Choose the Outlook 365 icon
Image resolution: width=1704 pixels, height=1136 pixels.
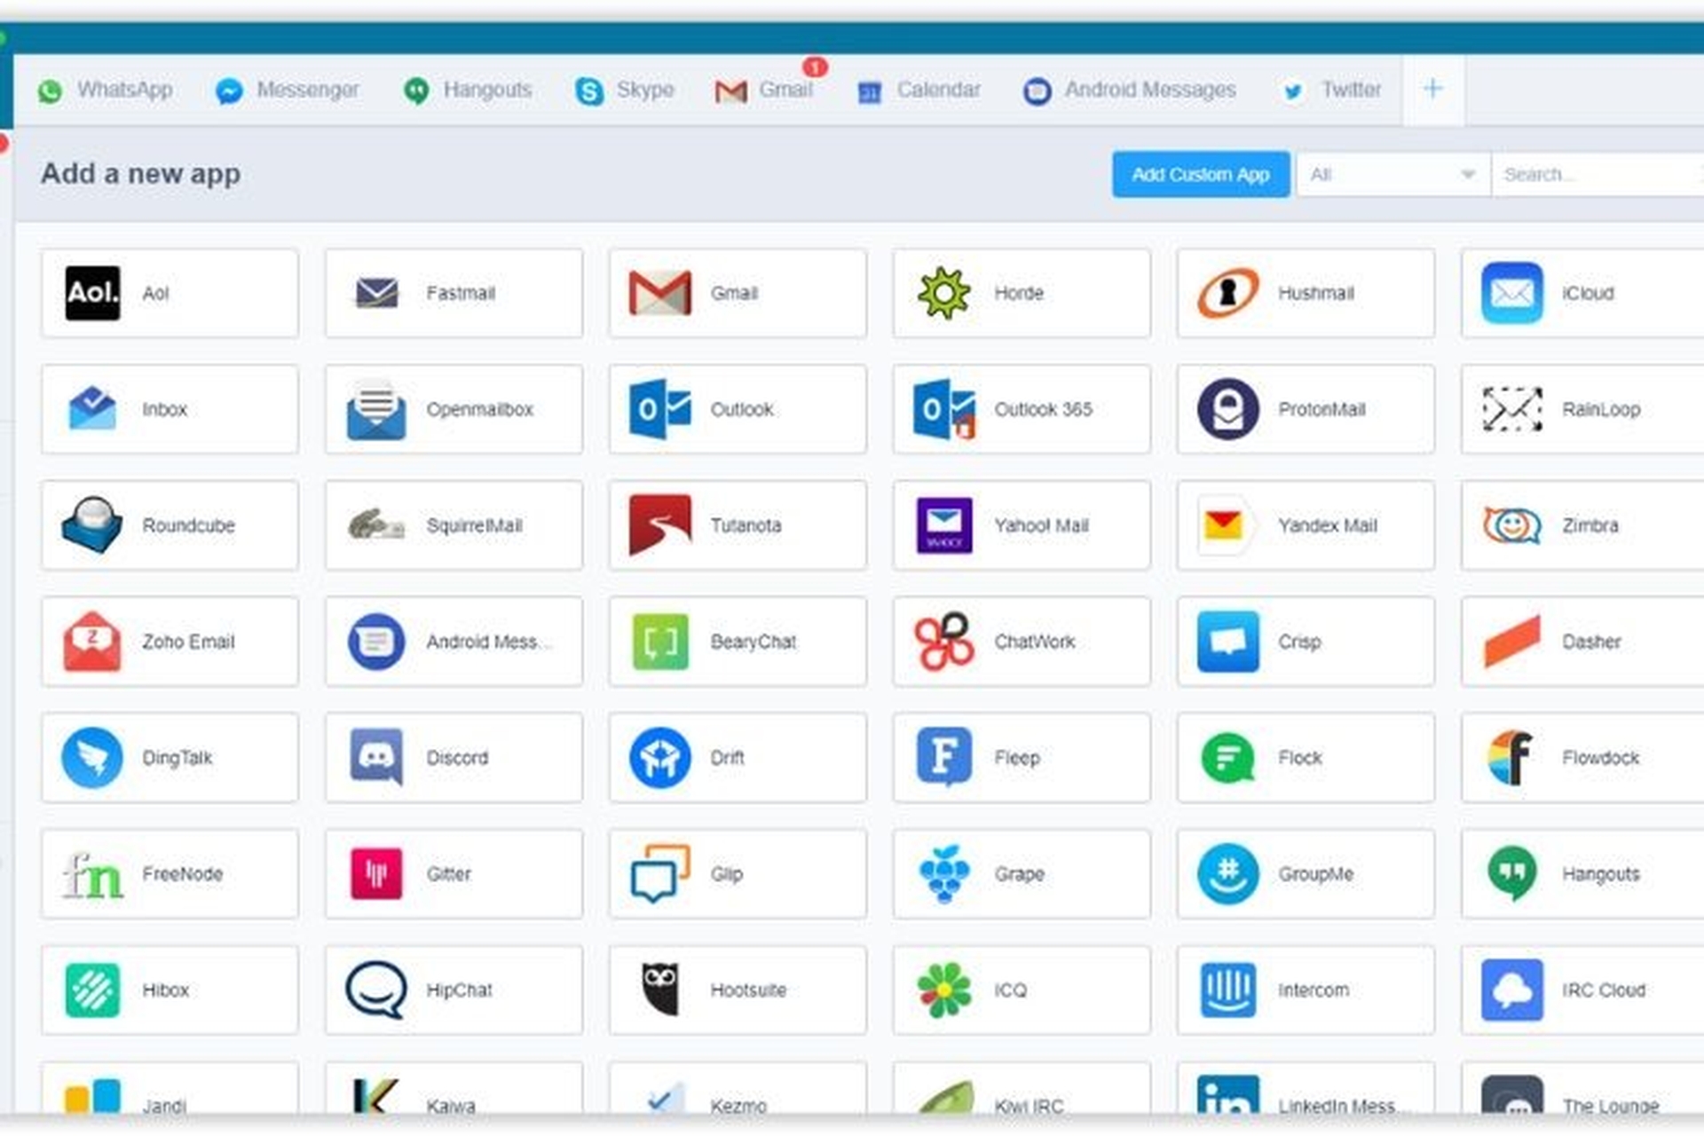pos(944,409)
